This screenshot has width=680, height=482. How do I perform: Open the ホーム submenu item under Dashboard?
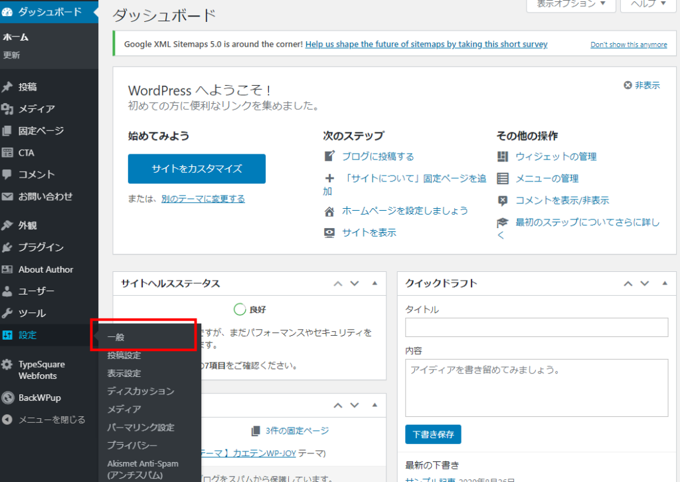click(x=16, y=37)
